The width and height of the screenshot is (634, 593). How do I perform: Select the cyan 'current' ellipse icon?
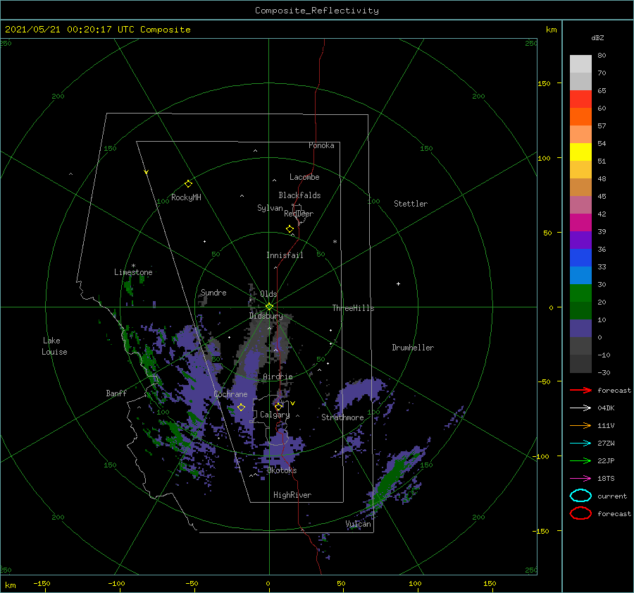580,496
